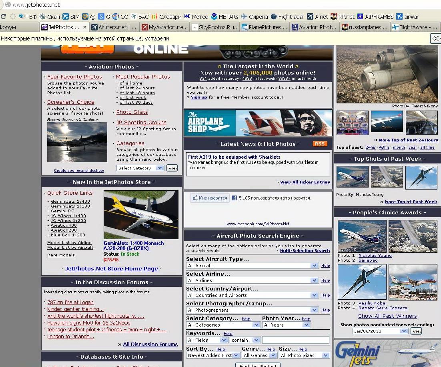Open the Multi-Selection Search link
441x367 pixels.
[x=305, y=251]
